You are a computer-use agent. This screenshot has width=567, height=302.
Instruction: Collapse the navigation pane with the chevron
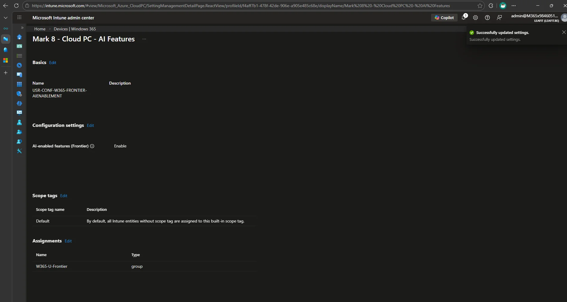pos(22,28)
